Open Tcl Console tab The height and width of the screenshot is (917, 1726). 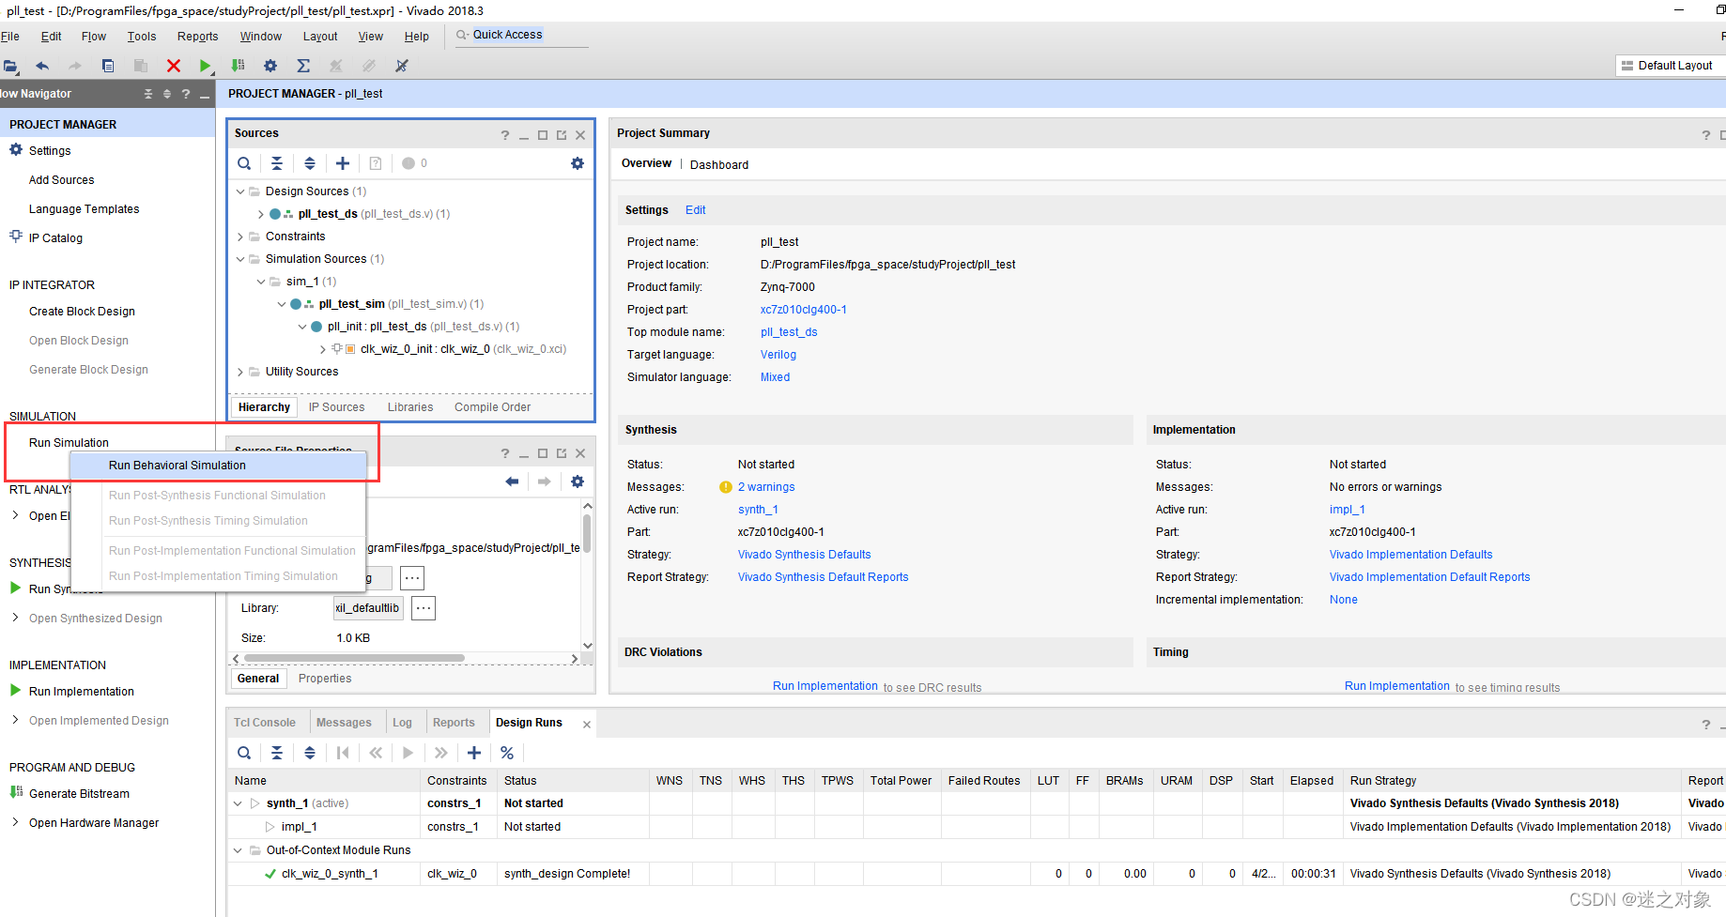(x=264, y=723)
